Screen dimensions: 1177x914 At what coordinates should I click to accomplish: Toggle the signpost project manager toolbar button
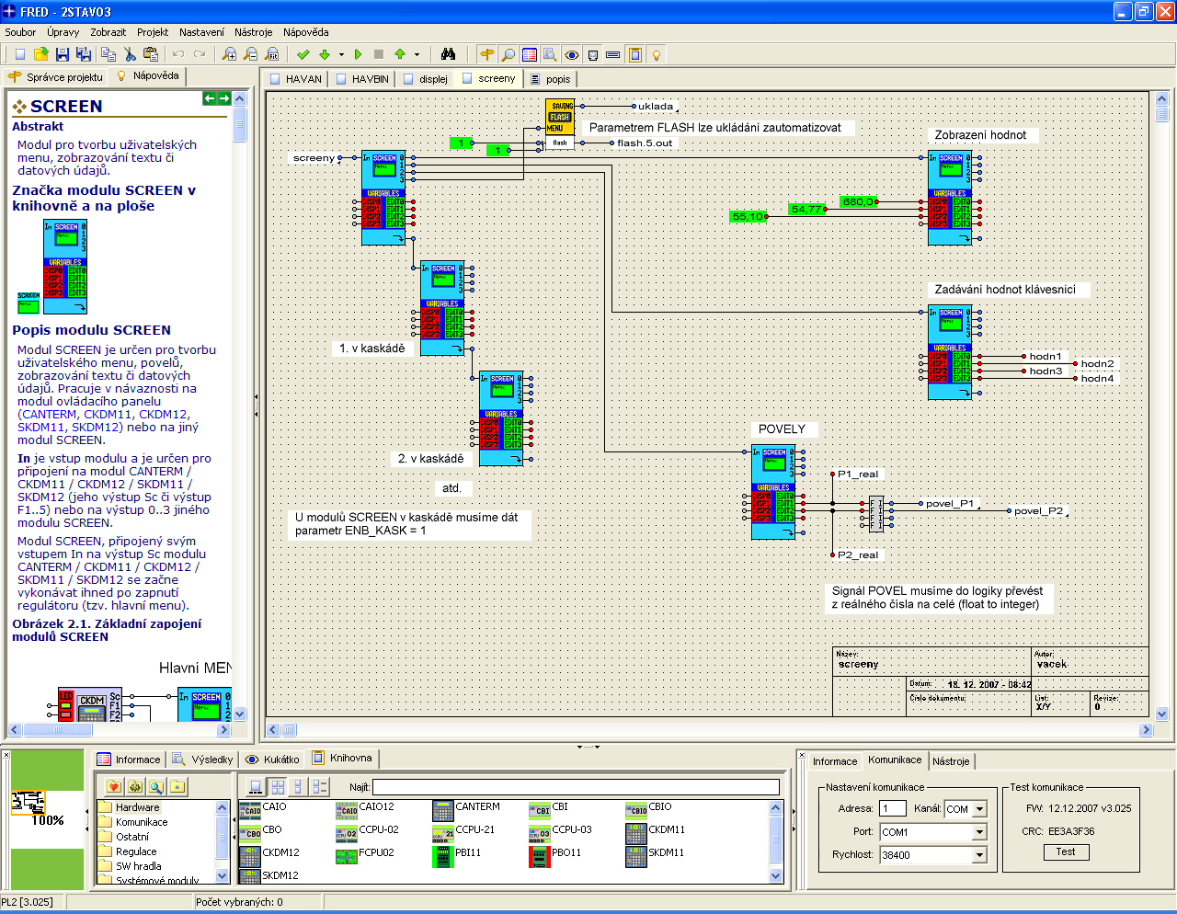coord(487,55)
